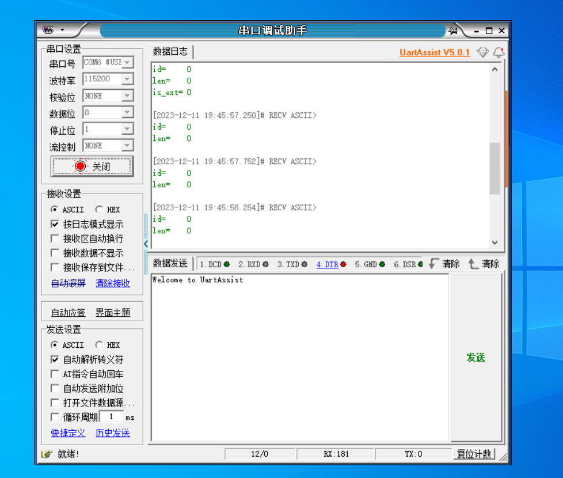This screenshot has height=478, width=563.
Task: Click the 自动滚屏 link
Action: pos(69,283)
